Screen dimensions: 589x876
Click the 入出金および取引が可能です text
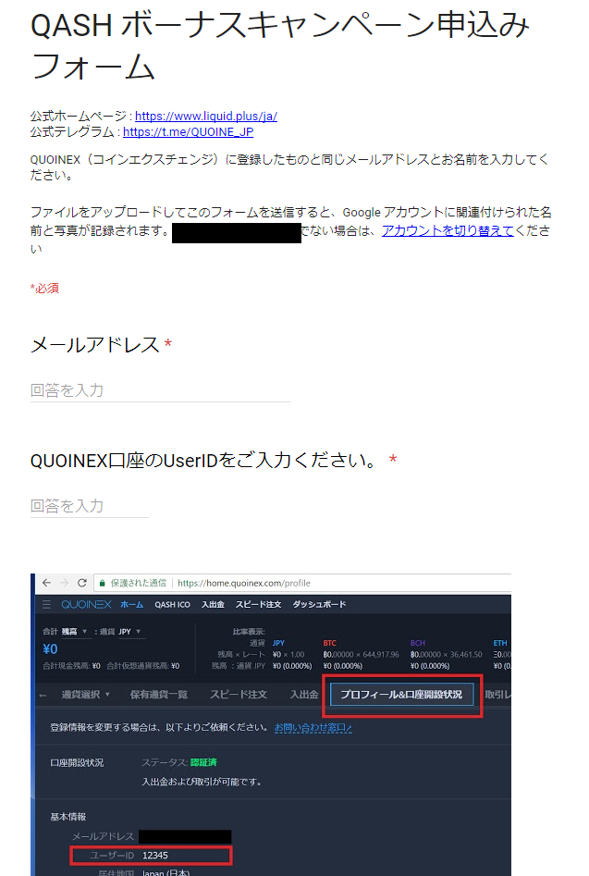click(202, 782)
